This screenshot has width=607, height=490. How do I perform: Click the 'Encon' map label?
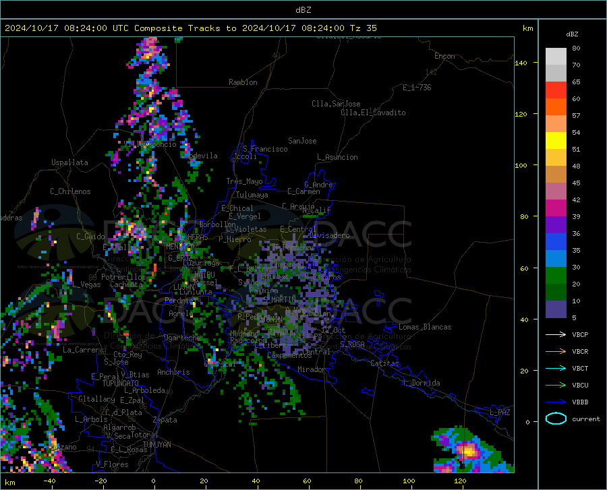pyautogui.click(x=444, y=56)
